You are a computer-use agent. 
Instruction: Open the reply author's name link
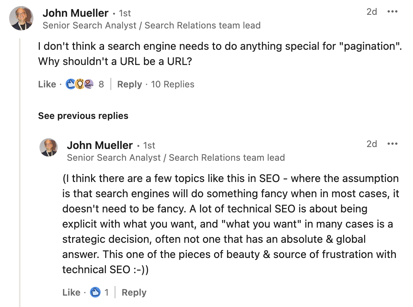click(99, 145)
